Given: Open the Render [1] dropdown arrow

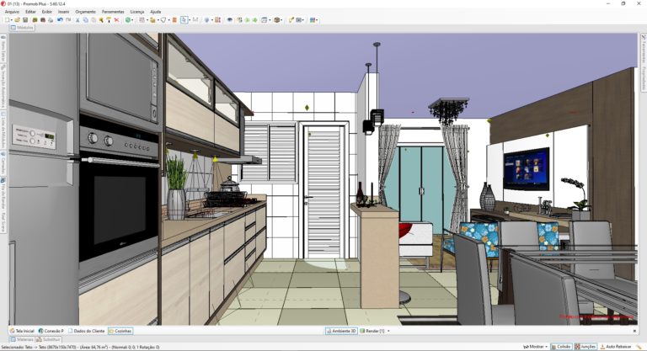Looking at the screenshot, I should coord(388,331).
